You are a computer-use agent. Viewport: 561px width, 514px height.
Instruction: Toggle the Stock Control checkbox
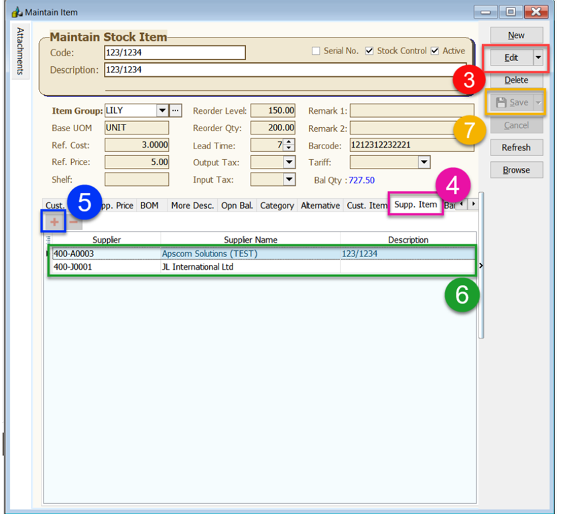tap(369, 52)
